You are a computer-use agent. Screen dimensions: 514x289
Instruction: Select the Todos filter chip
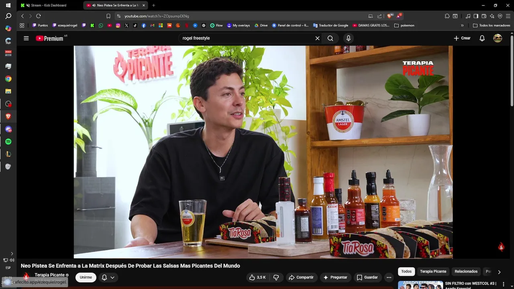click(406, 271)
